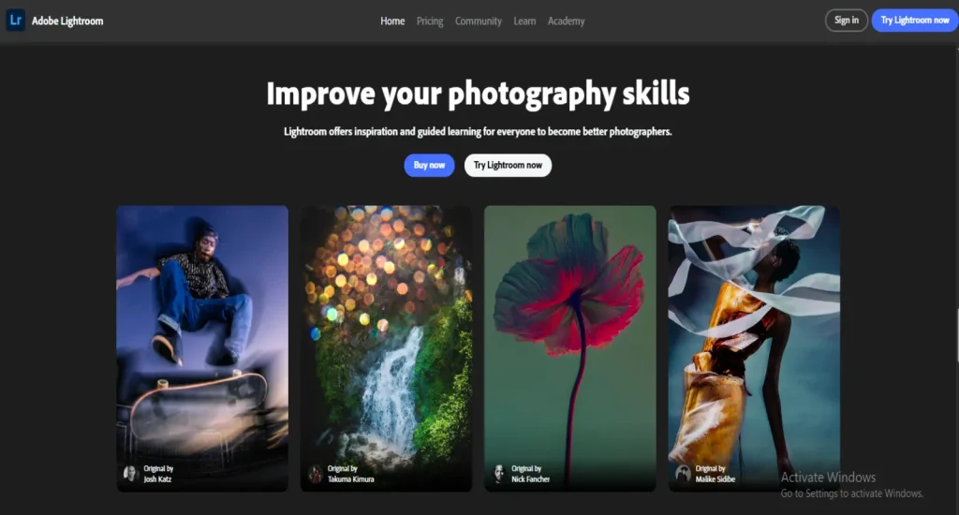
Task: Open the waterfall photo by Takuma Kimura
Action: [x=386, y=348]
